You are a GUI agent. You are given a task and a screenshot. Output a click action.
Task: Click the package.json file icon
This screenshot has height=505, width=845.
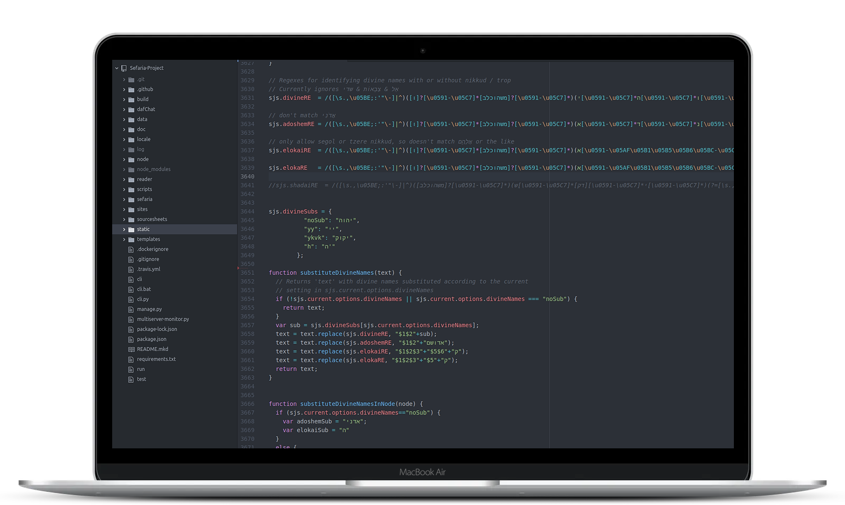pyautogui.click(x=131, y=339)
